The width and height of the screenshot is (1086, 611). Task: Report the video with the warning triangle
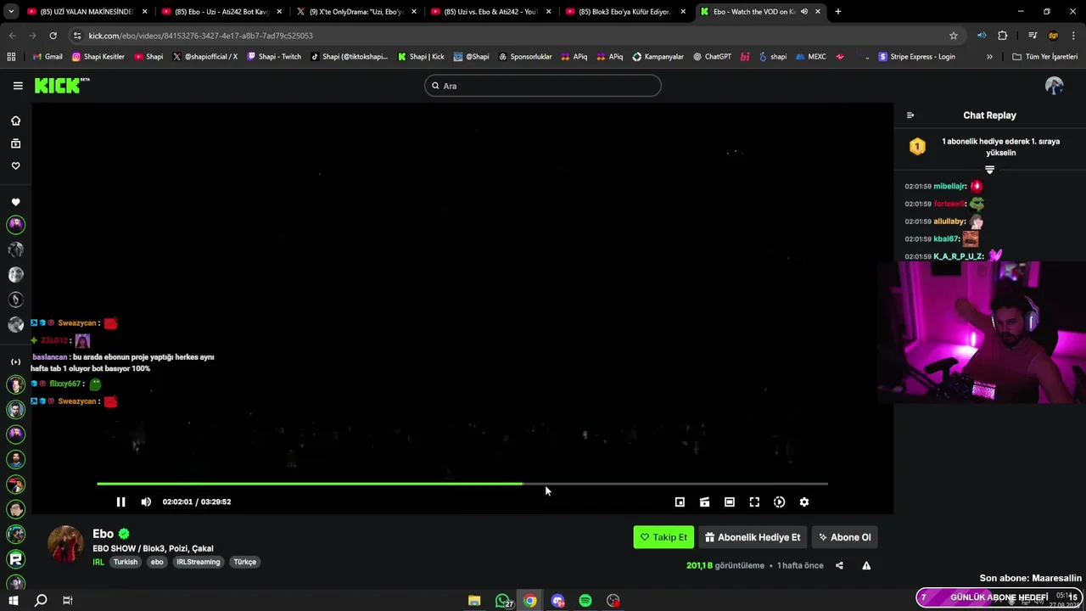866,565
